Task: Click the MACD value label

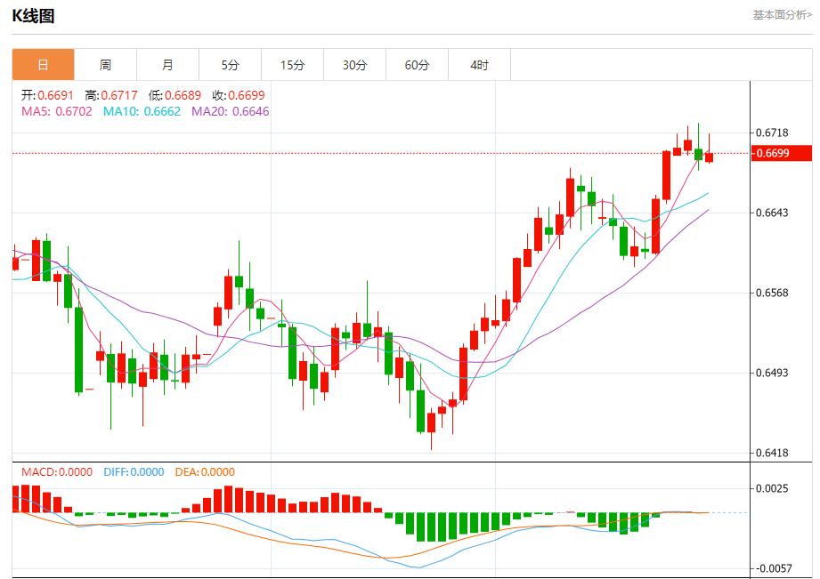Action: (x=56, y=472)
